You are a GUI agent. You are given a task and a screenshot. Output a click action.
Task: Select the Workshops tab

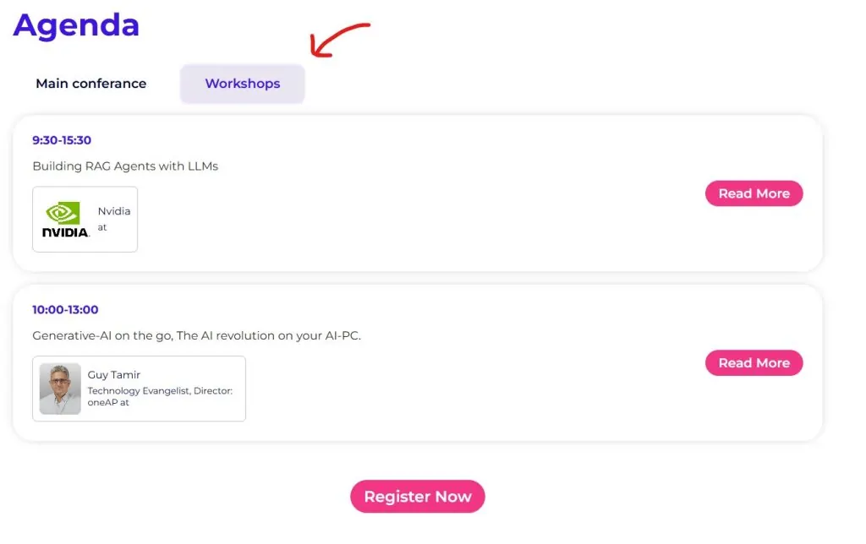click(243, 84)
